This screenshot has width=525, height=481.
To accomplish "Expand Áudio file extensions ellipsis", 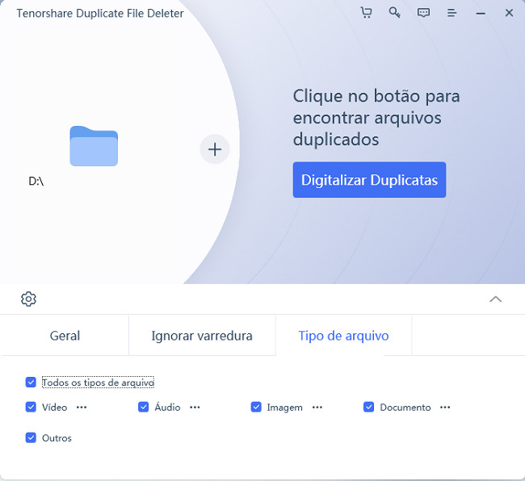I will (x=195, y=407).
